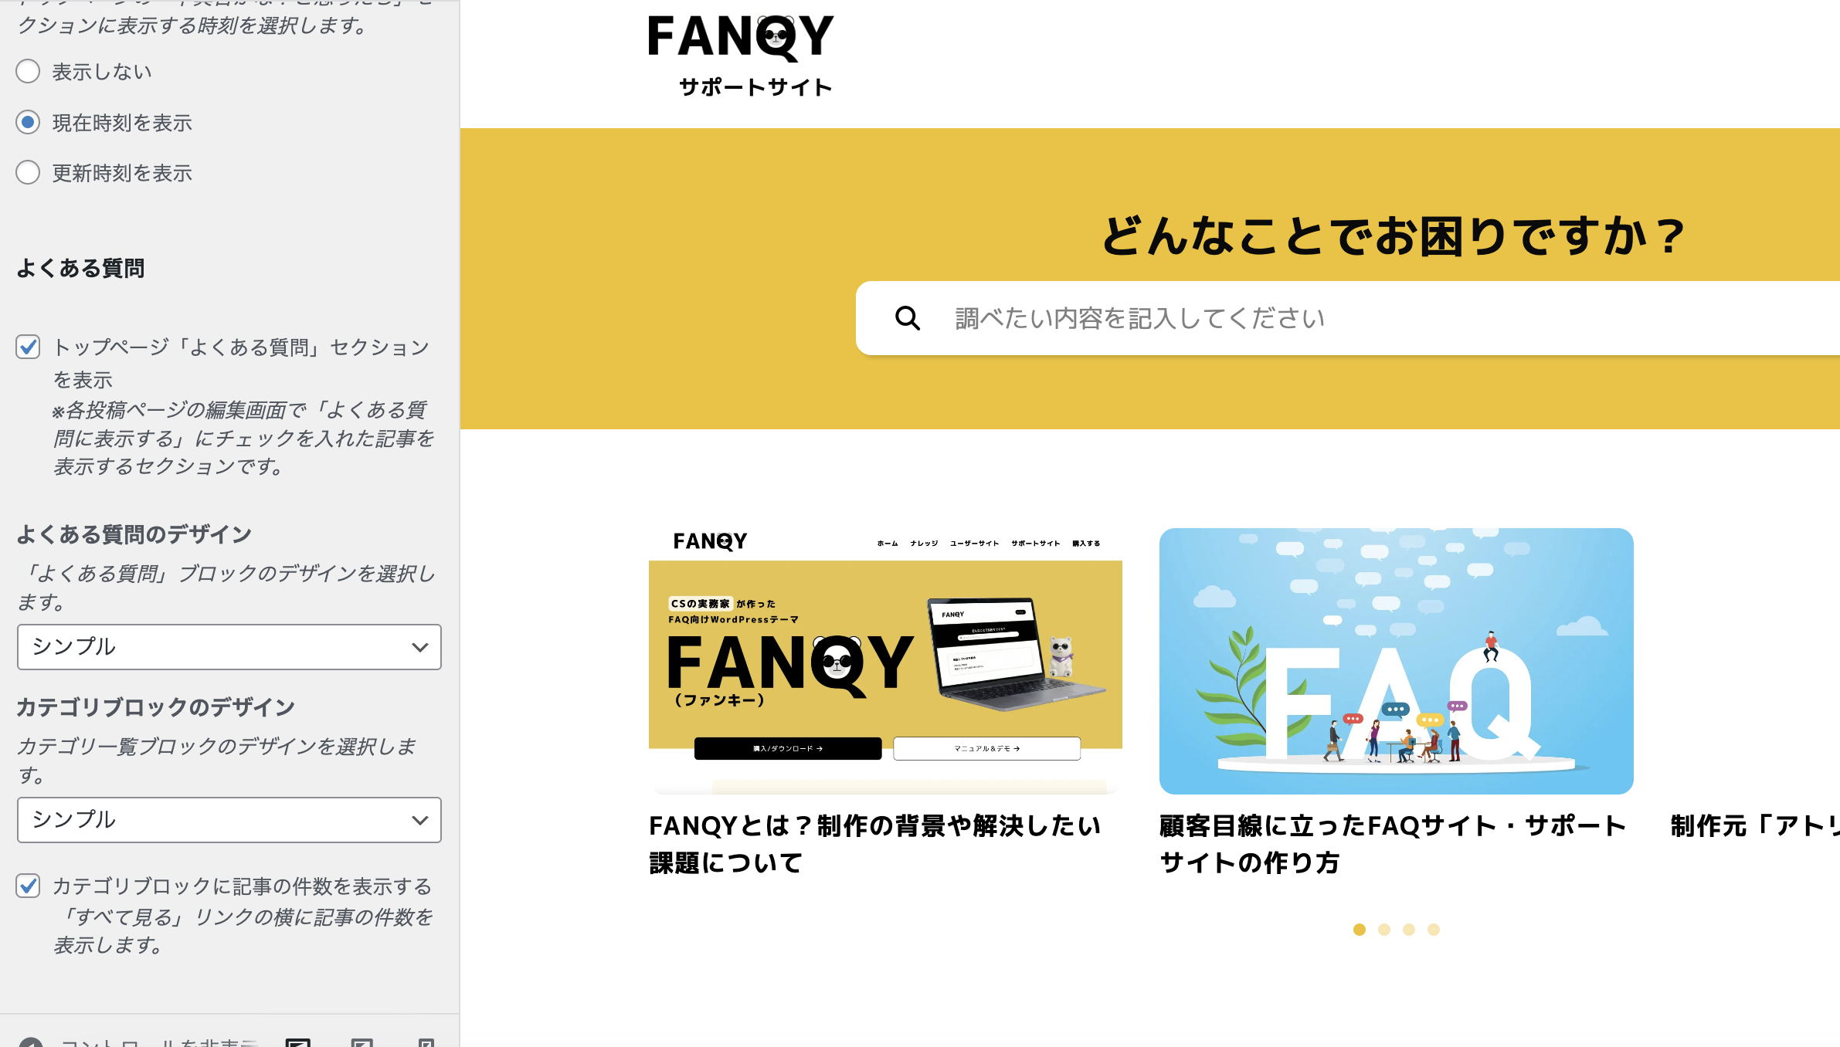Screen dimensions: 1840x1047
Task: Go to third carousel dot
Action: click(x=1409, y=930)
